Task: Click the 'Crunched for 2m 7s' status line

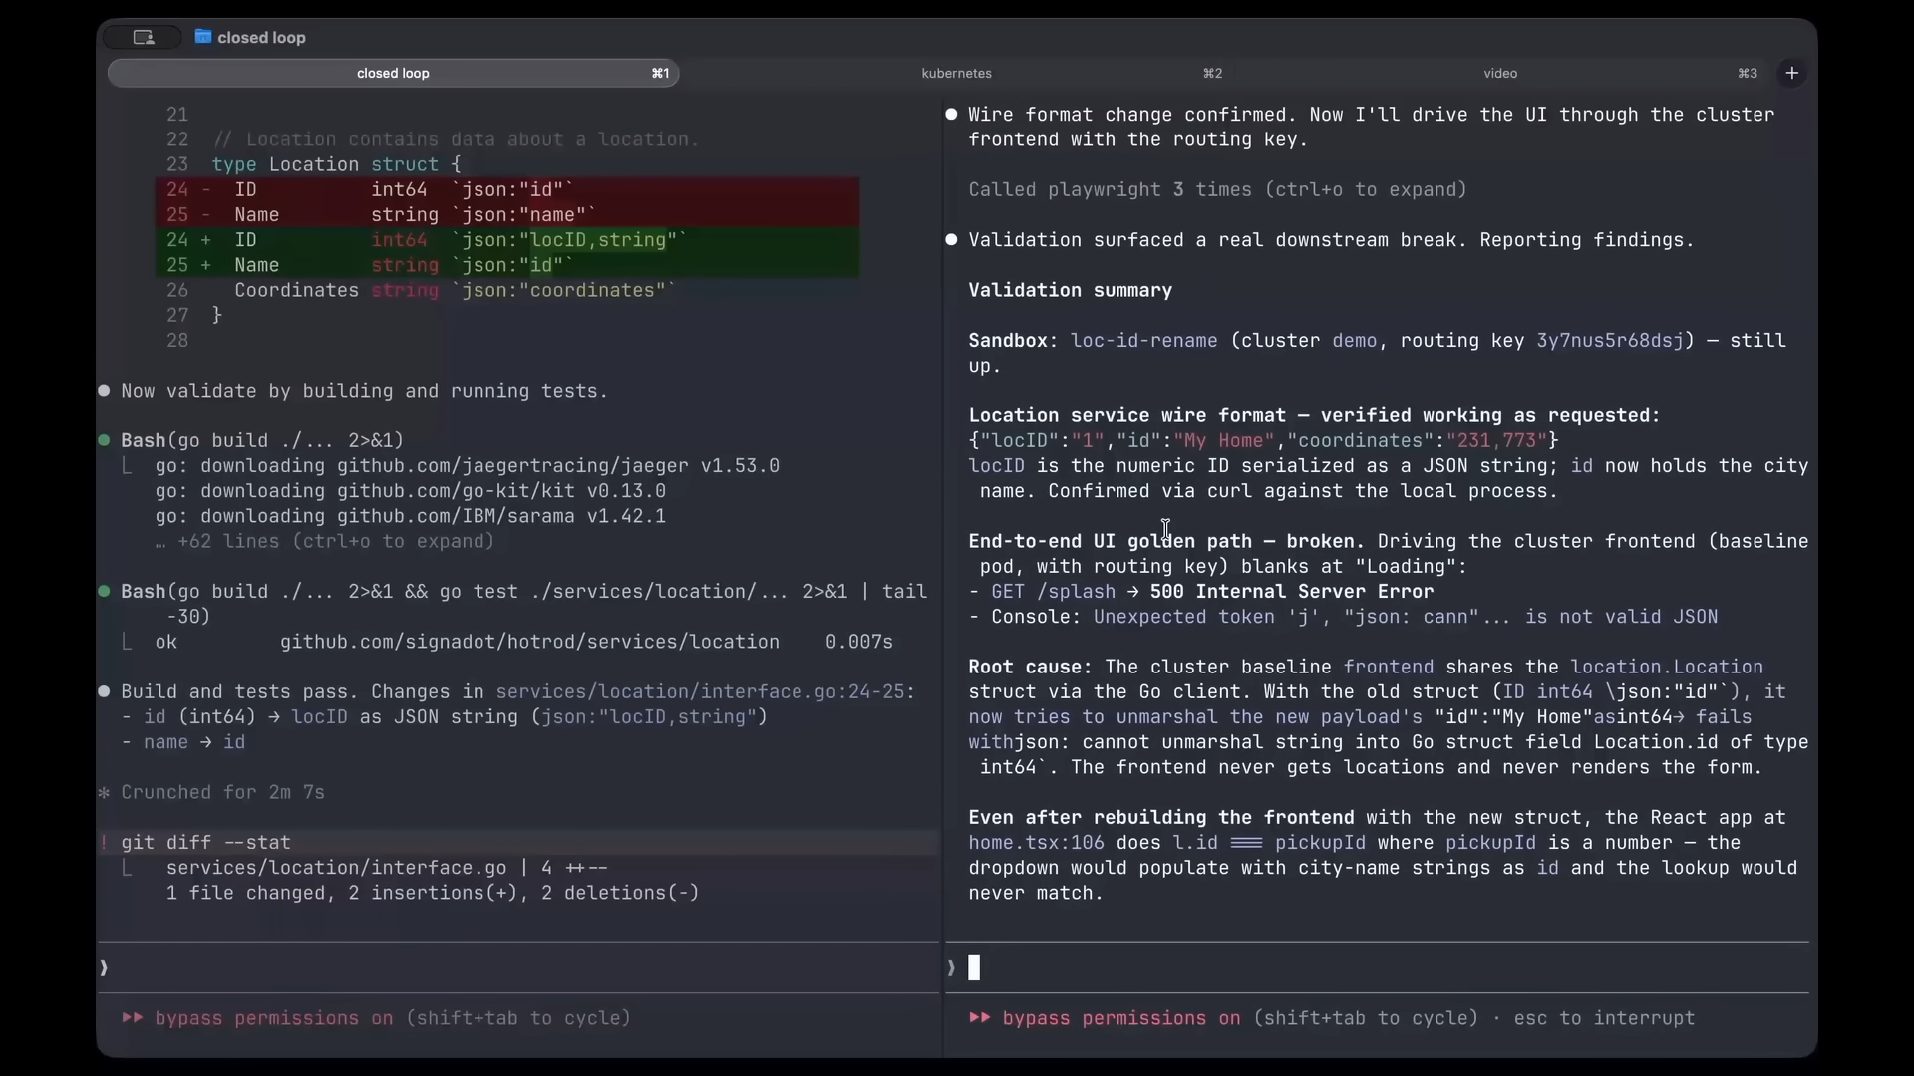Action: (222, 793)
